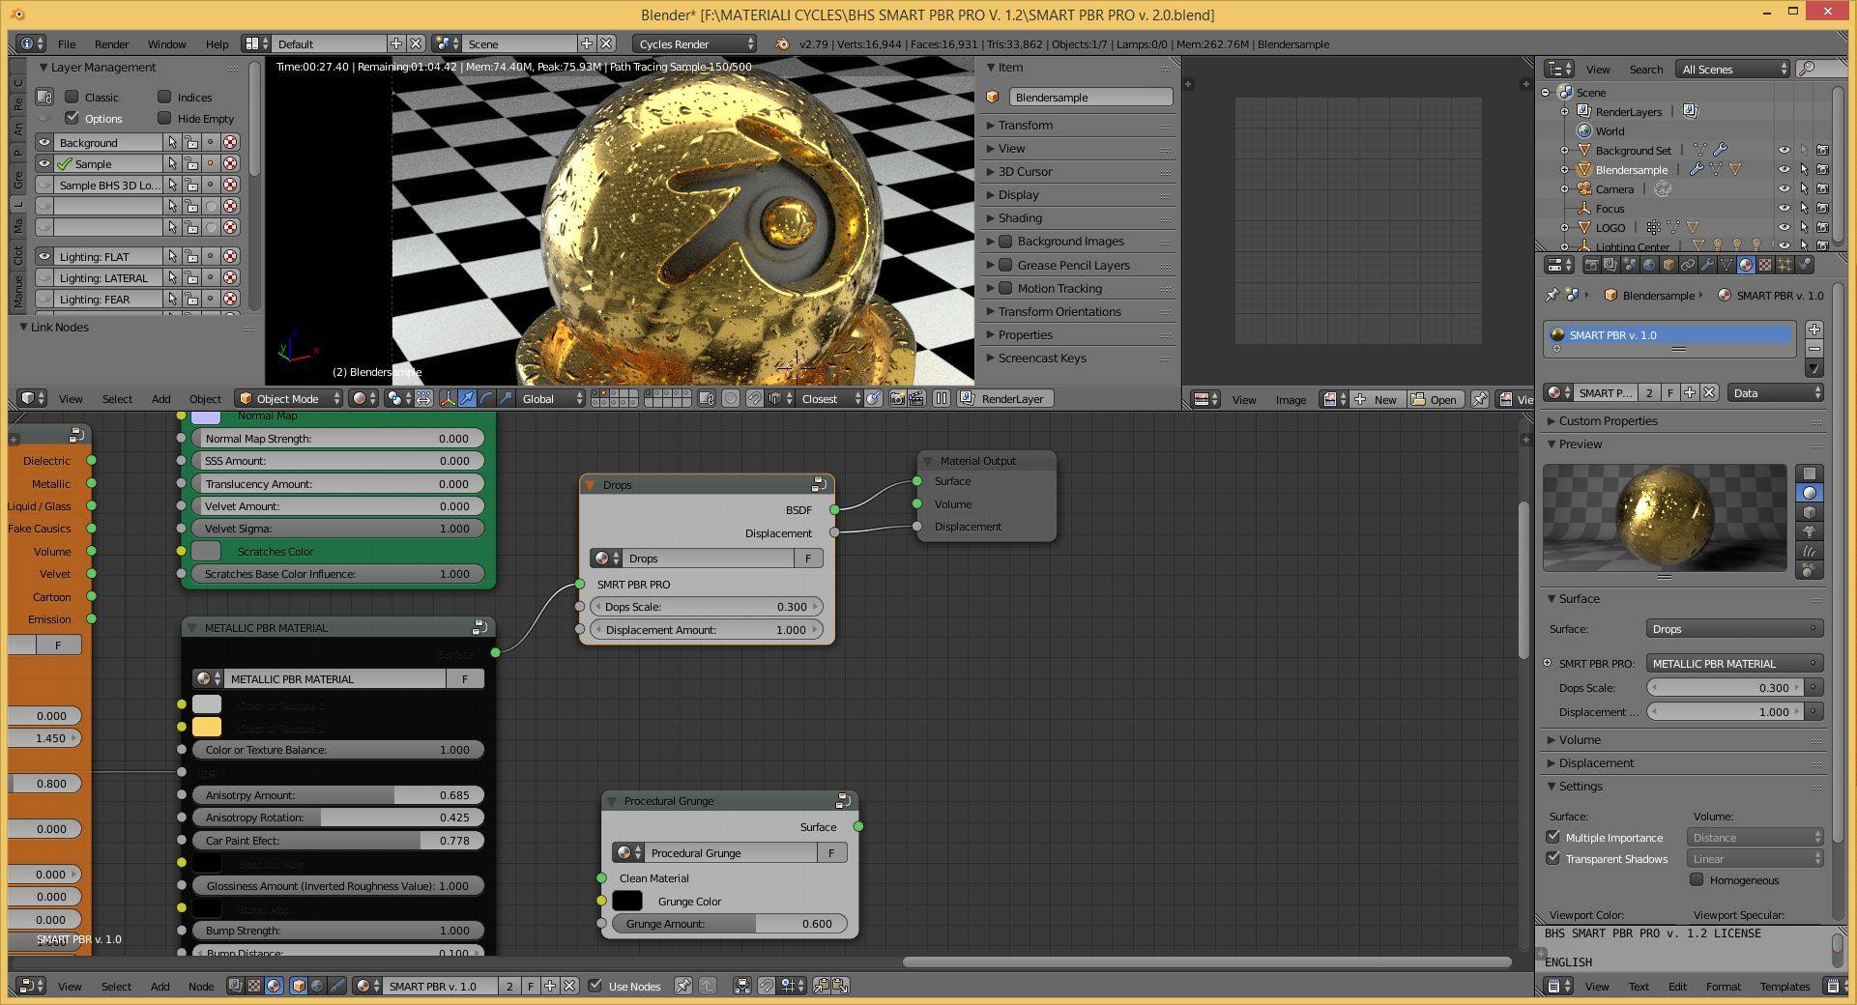Open Object Constraints tab chain icon
Image resolution: width=1857 pixels, height=1005 pixels.
tap(1688, 265)
